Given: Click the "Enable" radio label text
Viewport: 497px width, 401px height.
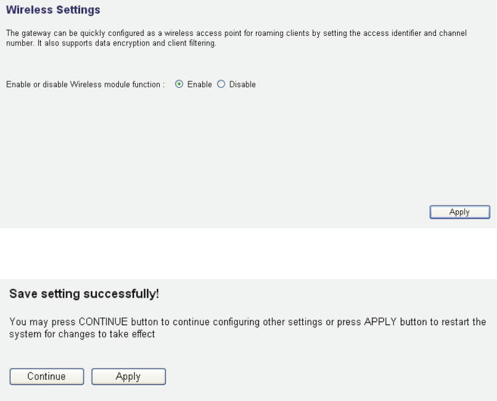Looking at the screenshot, I should tap(200, 85).
